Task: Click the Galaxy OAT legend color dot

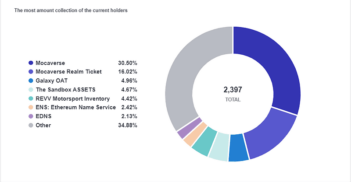Action: point(31,80)
